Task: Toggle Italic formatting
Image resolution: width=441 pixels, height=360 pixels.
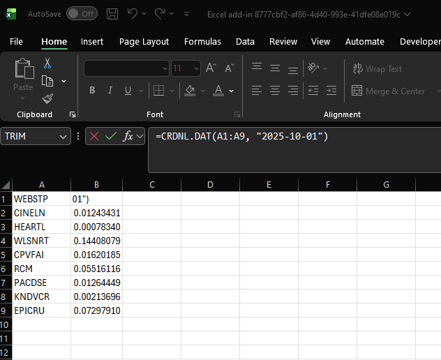Action: point(110,91)
